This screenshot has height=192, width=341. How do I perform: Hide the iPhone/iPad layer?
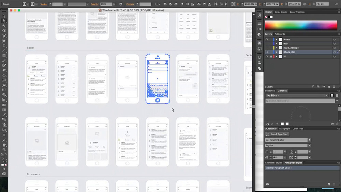click(x=267, y=52)
